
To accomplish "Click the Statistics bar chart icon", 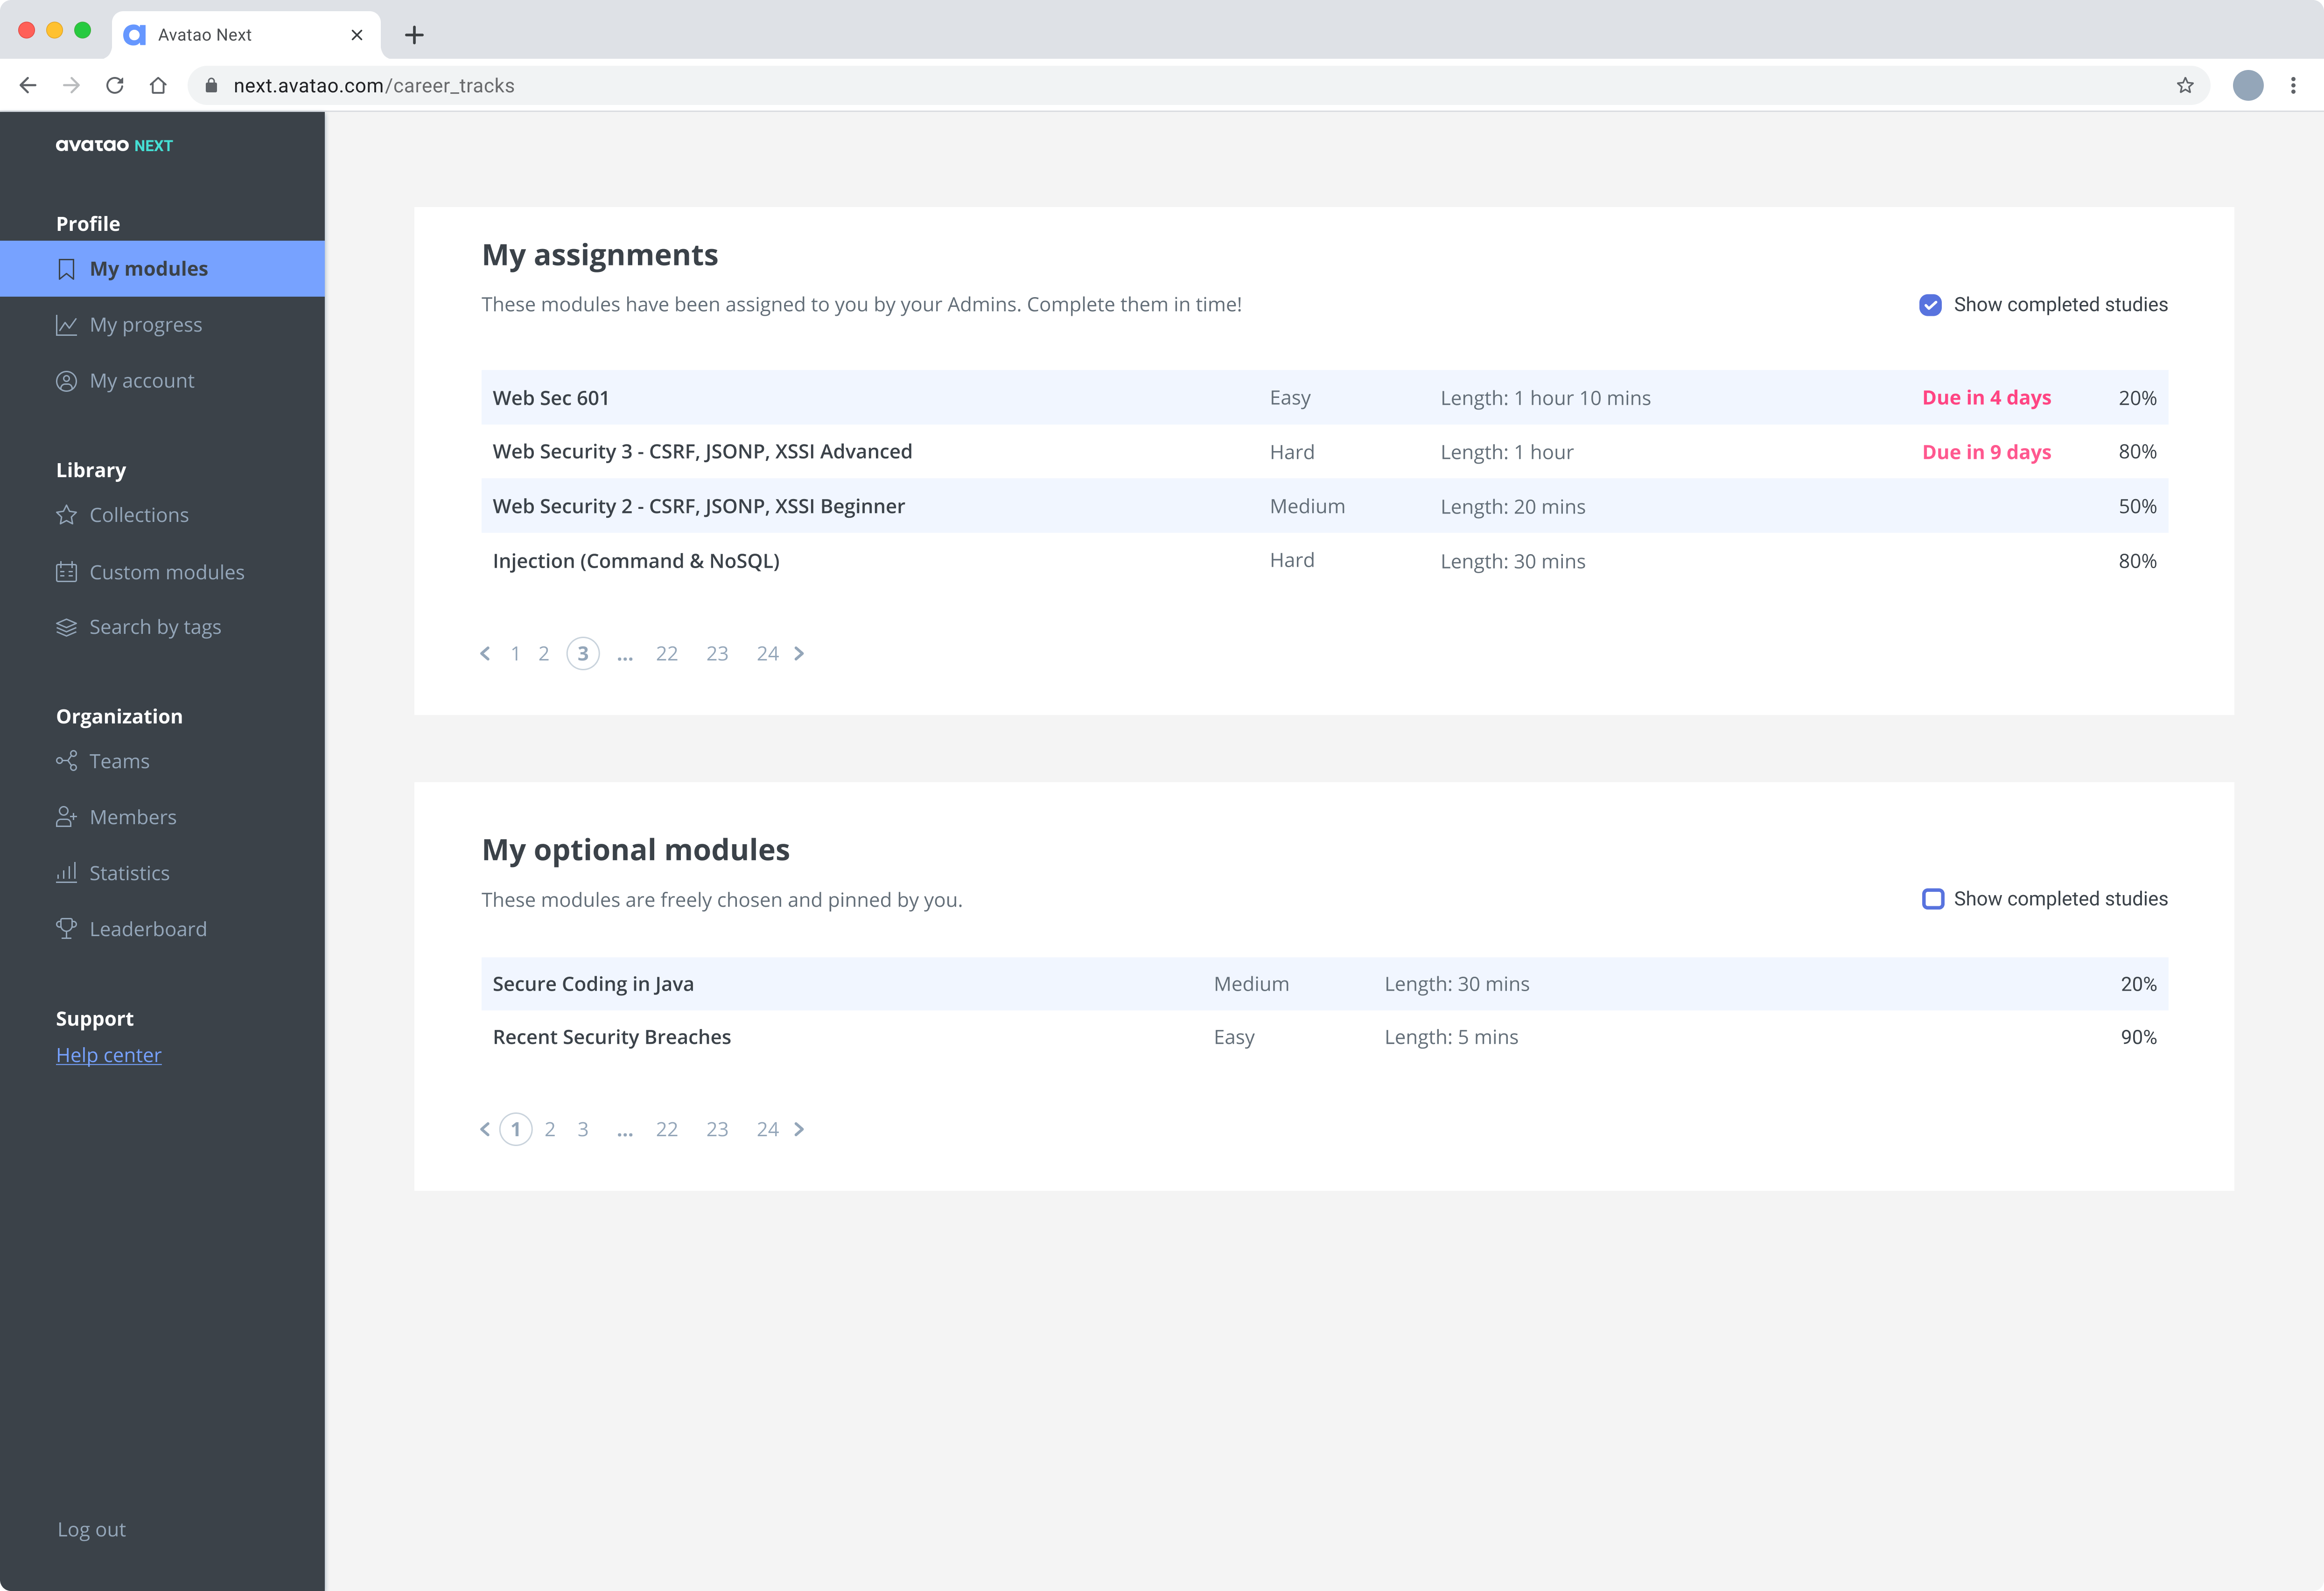I will 66,872.
